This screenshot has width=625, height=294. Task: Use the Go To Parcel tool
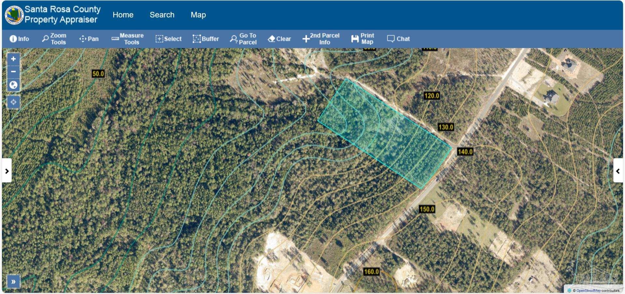[243, 38]
